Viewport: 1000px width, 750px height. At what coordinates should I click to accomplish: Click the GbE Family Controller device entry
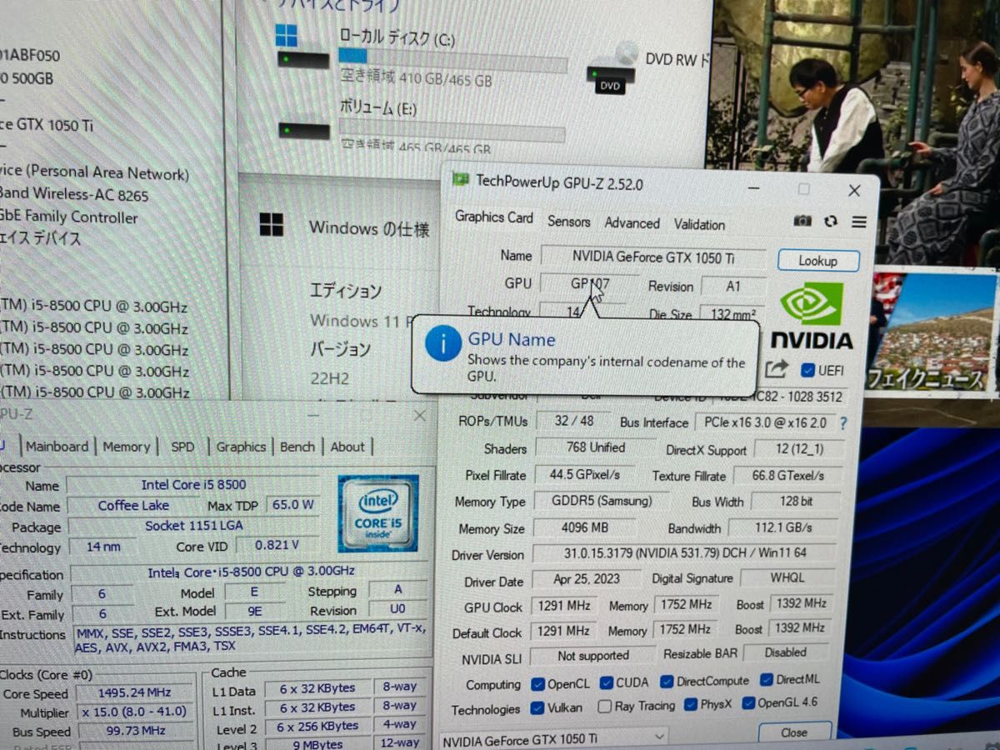pos(68,217)
